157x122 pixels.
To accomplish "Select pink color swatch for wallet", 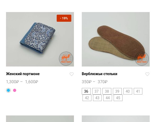I will click(15, 90).
